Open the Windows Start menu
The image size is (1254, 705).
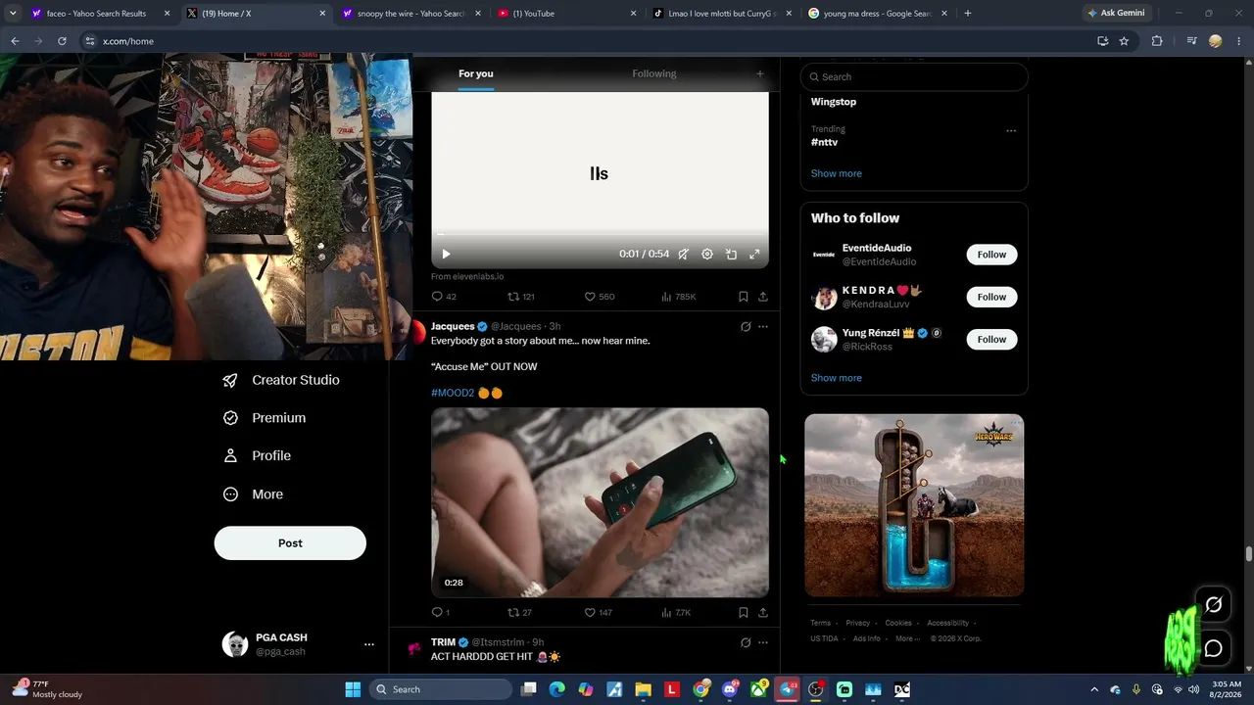(x=353, y=689)
